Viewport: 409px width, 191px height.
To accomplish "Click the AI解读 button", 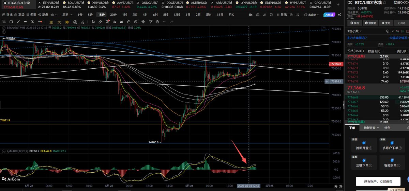I will coord(330,15).
